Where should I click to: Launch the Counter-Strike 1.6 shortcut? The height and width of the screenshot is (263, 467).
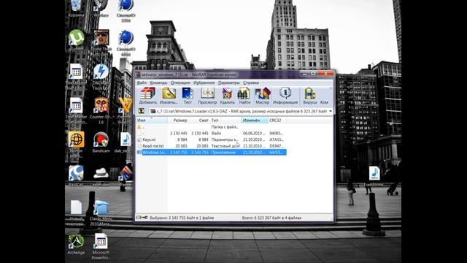click(x=101, y=111)
